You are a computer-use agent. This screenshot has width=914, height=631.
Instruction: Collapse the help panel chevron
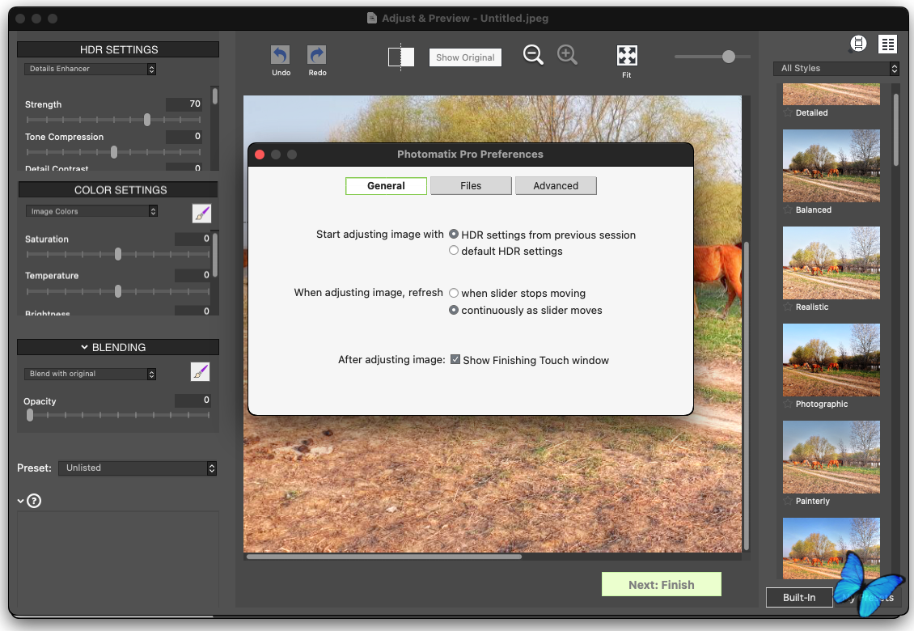[21, 501]
